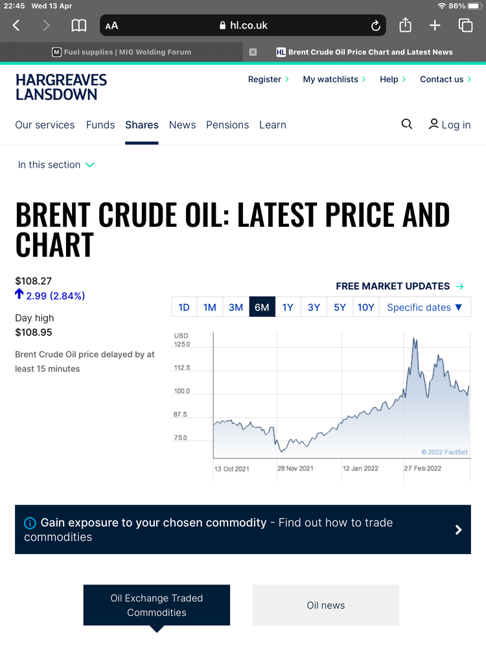
Task: Show the tab overview icon
Action: pos(465,26)
